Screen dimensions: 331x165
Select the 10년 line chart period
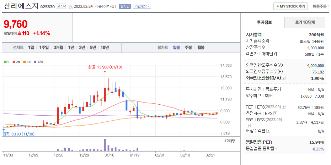pos(105,48)
